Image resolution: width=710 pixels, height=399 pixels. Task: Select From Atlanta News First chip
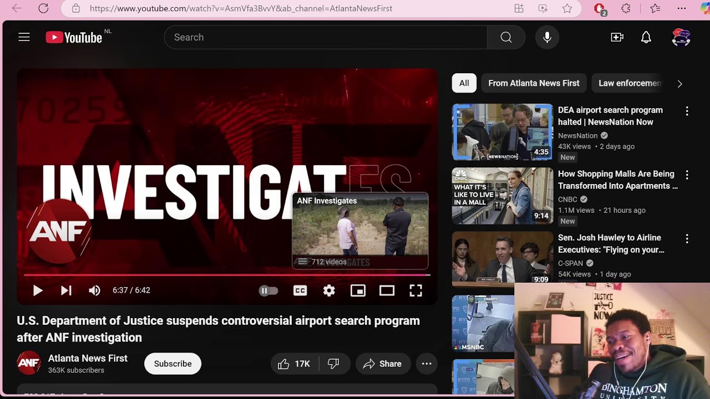pos(534,83)
